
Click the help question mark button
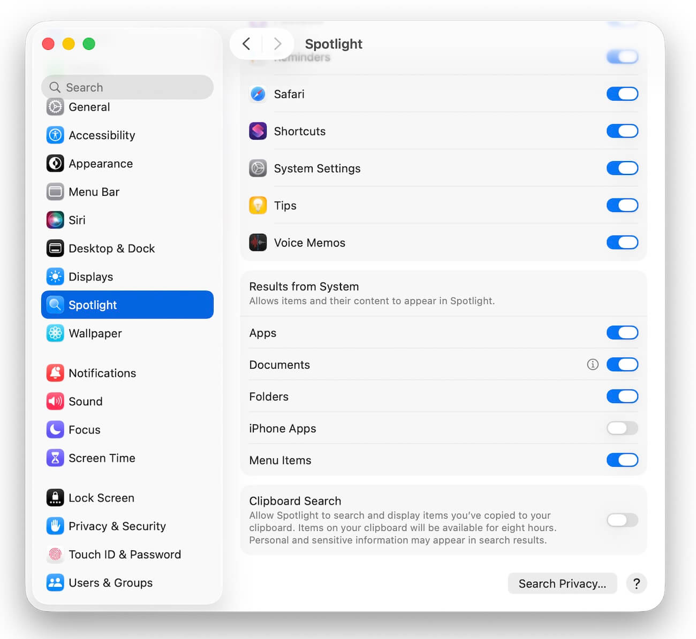(637, 583)
